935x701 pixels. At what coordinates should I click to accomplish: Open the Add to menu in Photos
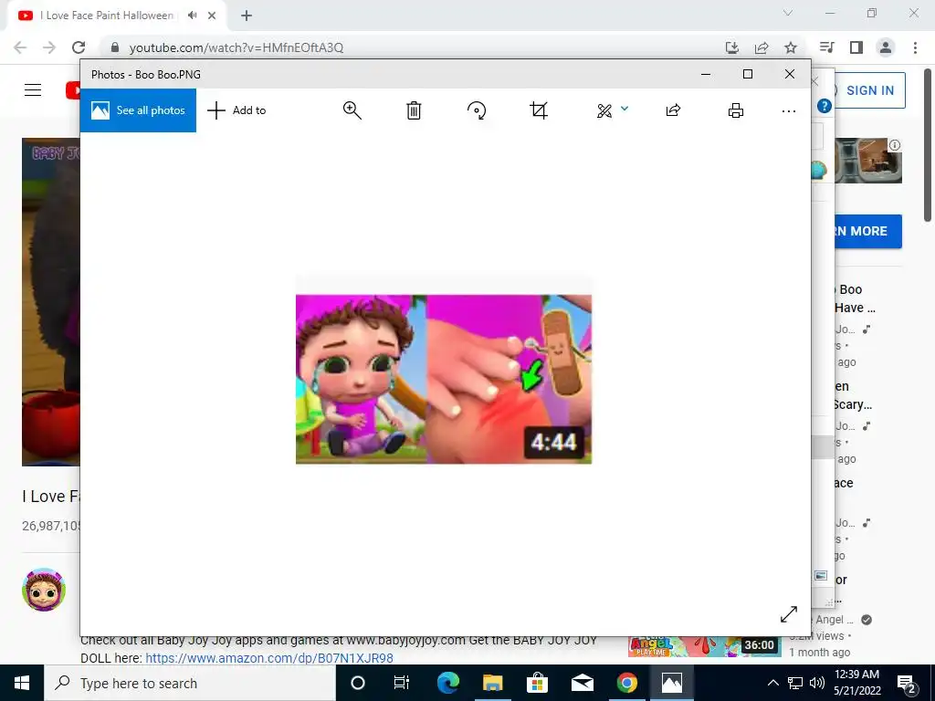coord(236,110)
